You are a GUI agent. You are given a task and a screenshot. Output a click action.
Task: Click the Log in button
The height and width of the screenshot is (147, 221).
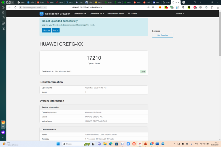(x=56, y=30)
